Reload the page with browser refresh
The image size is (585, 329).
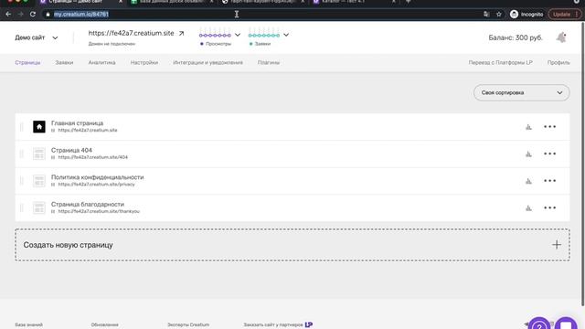click(x=33, y=15)
